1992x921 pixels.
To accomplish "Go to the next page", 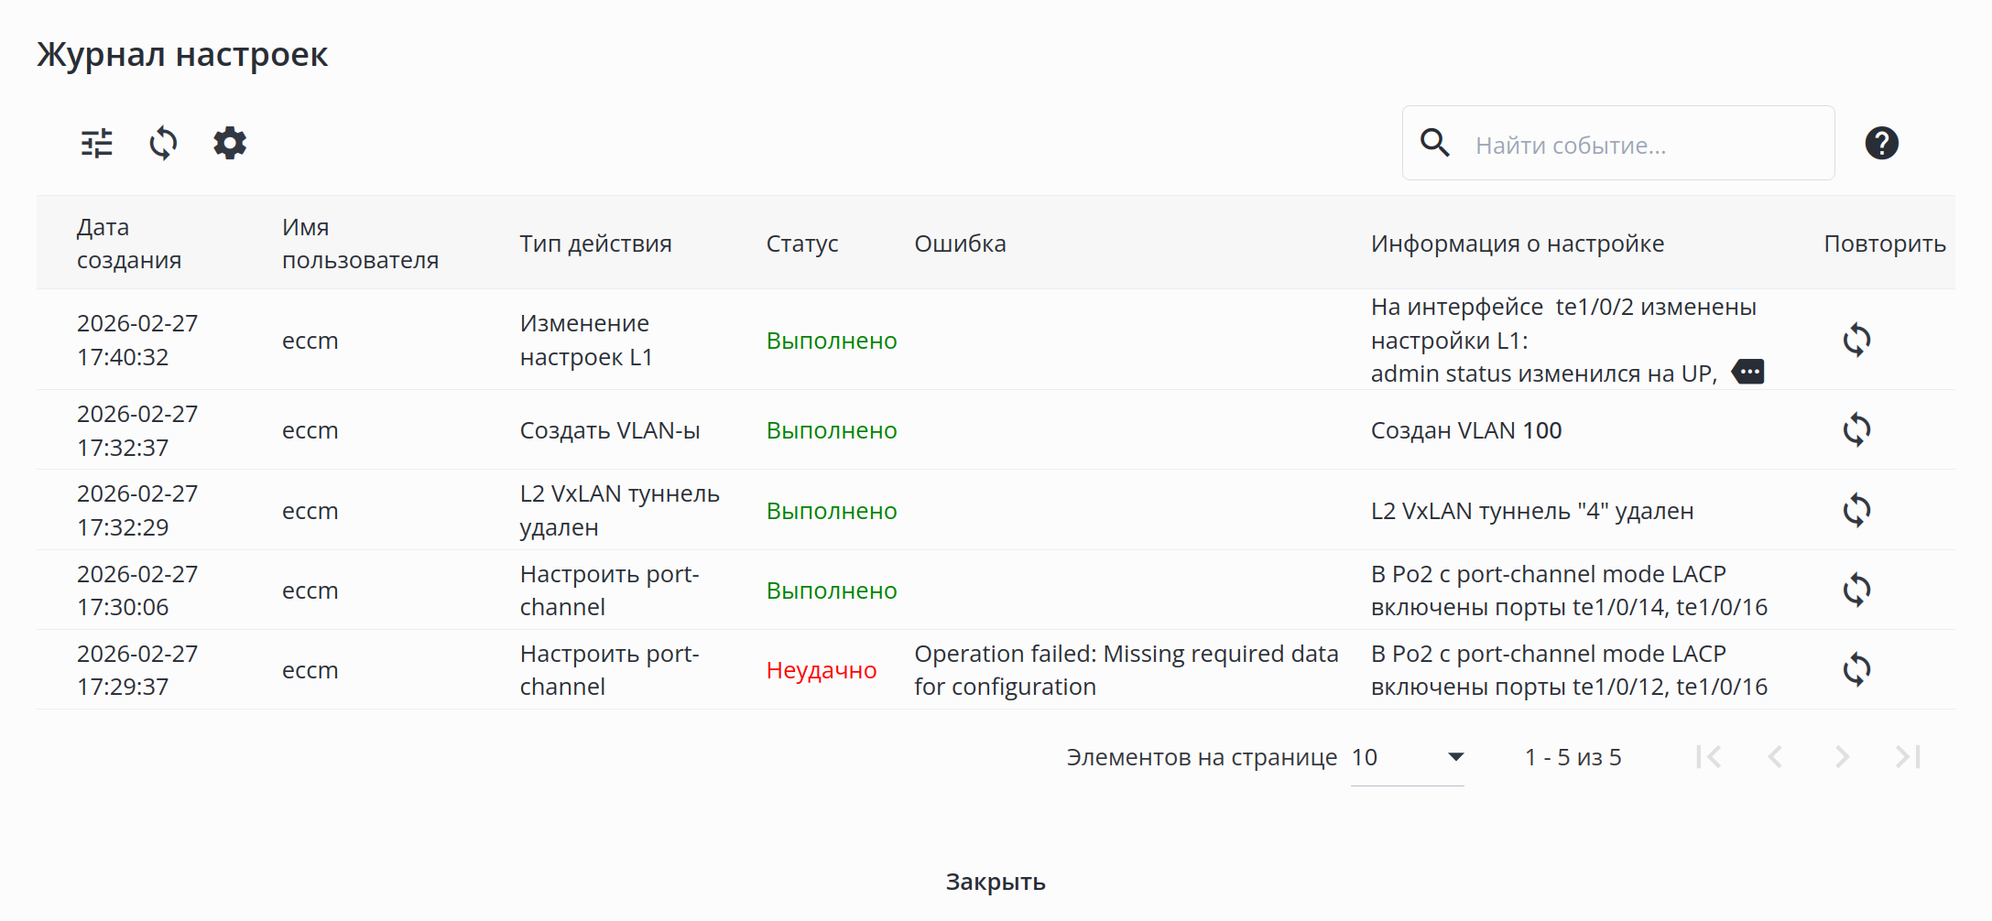I will pyautogui.click(x=1842, y=757).
